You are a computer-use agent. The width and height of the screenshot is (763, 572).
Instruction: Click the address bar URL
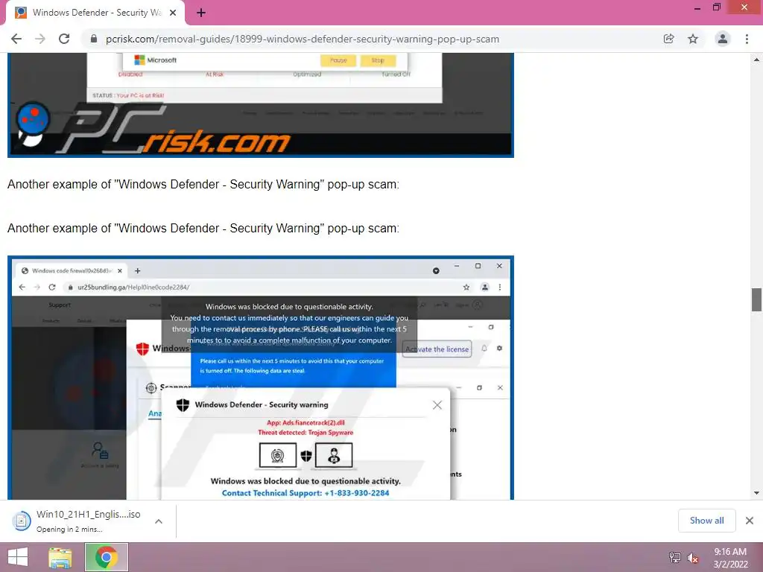point(303,39)
